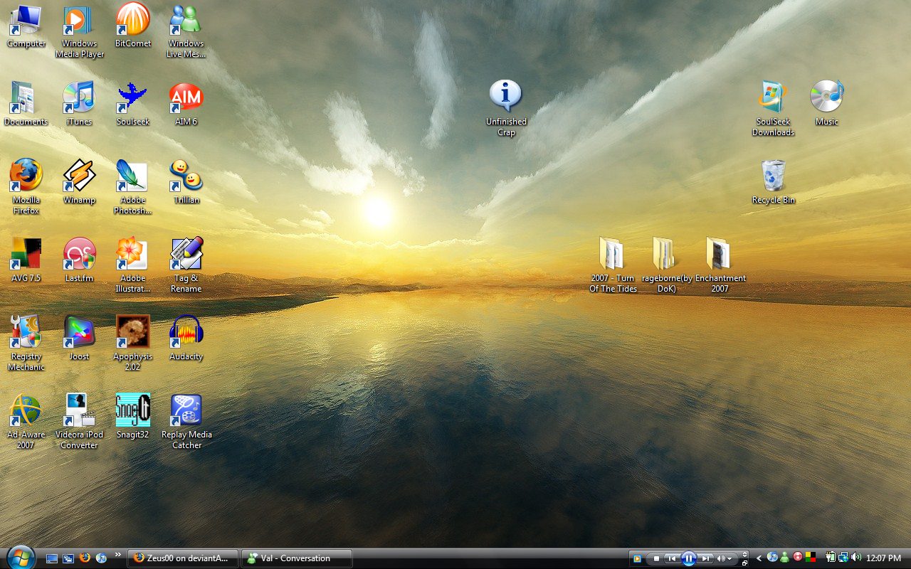Stop playback in the taskbar media player
The height and width of the screenshot is (569, 911).
656,558
